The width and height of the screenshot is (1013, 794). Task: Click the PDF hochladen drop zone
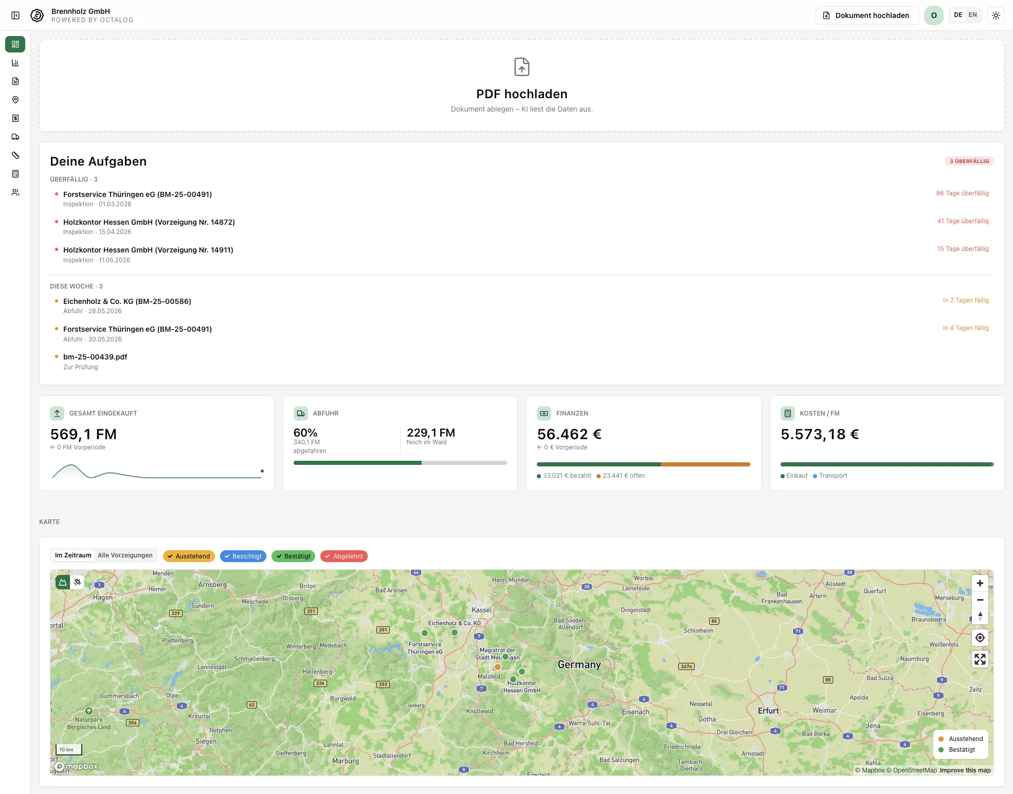click(x=522, y=85)
